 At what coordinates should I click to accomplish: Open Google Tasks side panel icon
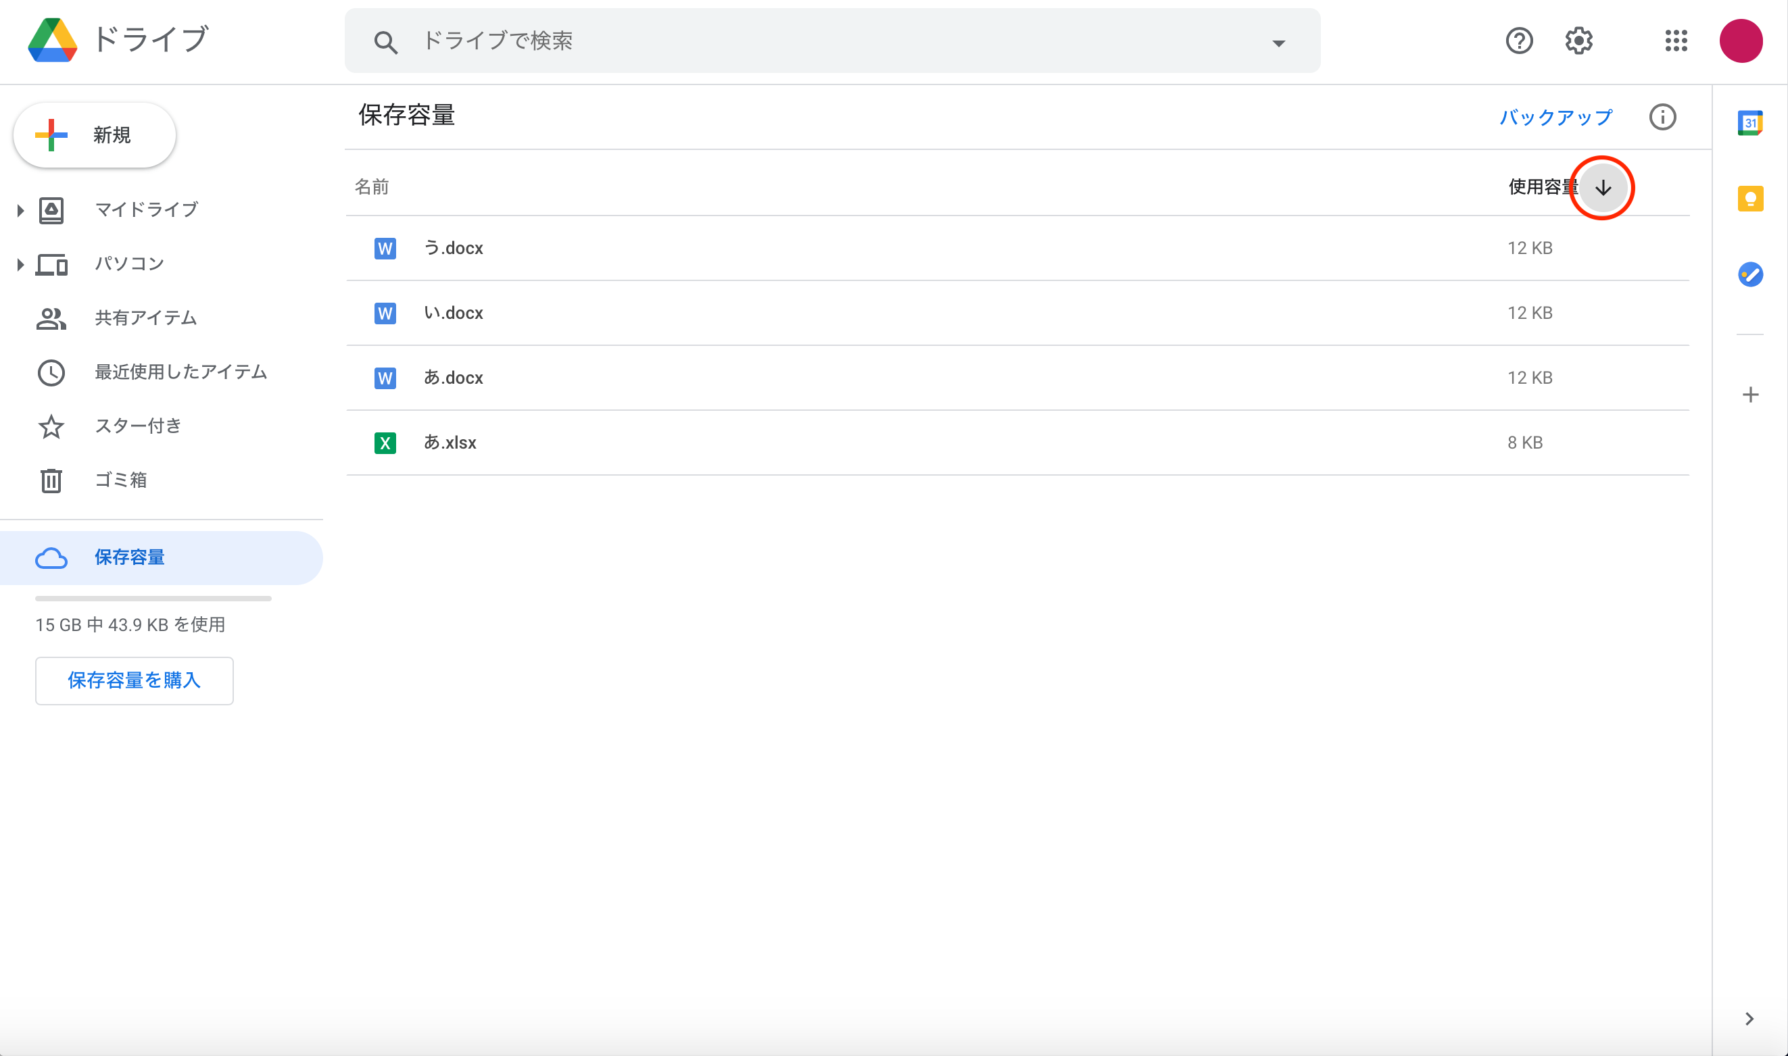click(1749, 274)
